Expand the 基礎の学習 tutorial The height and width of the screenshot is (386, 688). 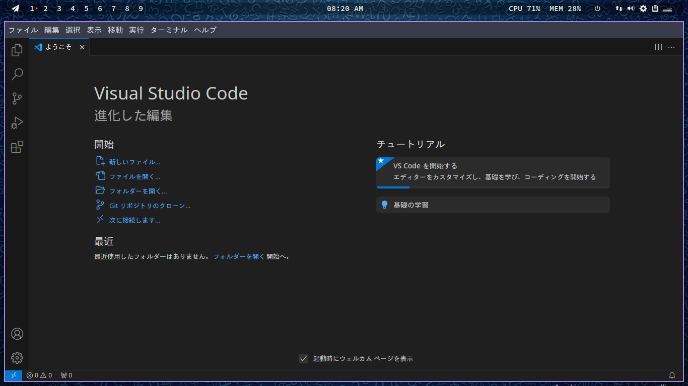tap(493, 205)
